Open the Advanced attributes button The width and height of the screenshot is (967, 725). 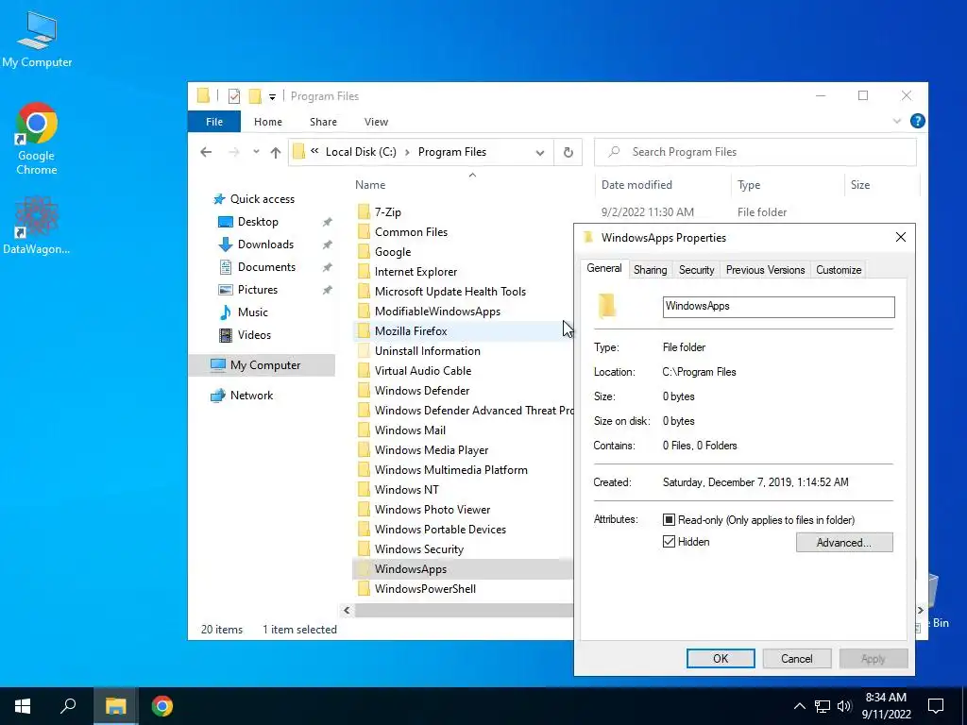click(843, 543)
